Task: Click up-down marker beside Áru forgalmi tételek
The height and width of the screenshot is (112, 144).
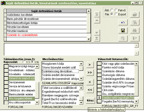Action: [x=6, y=98]
